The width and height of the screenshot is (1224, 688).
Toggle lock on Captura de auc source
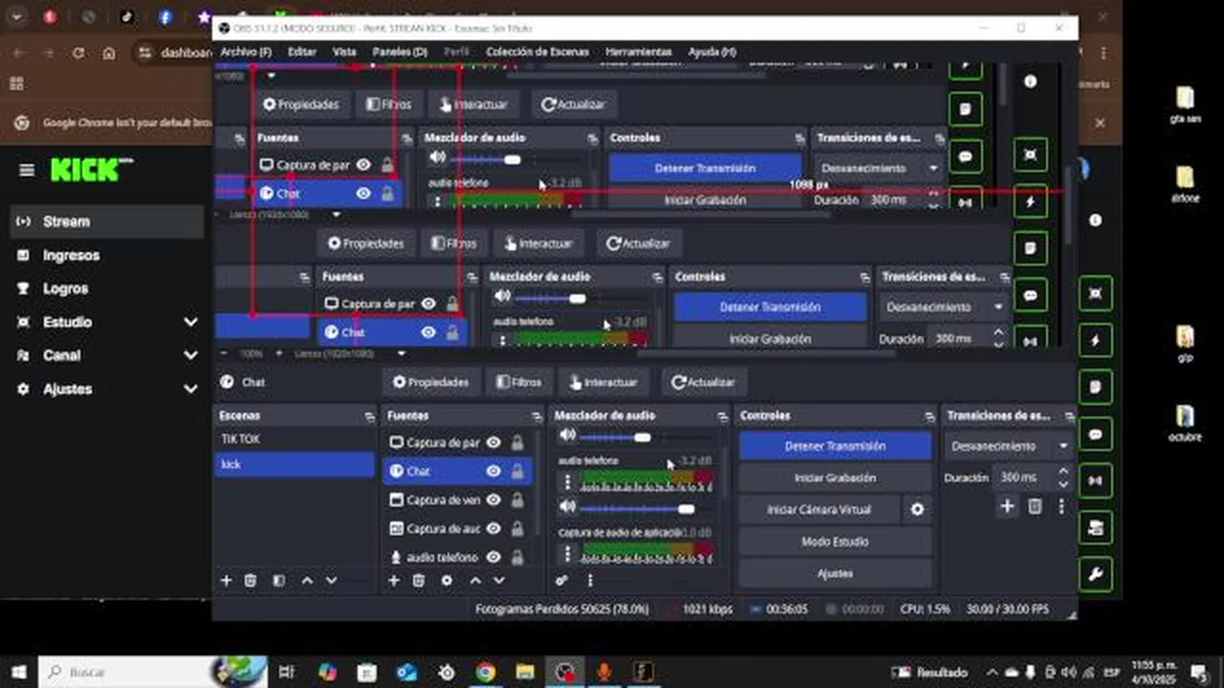[x=517, y=528]
